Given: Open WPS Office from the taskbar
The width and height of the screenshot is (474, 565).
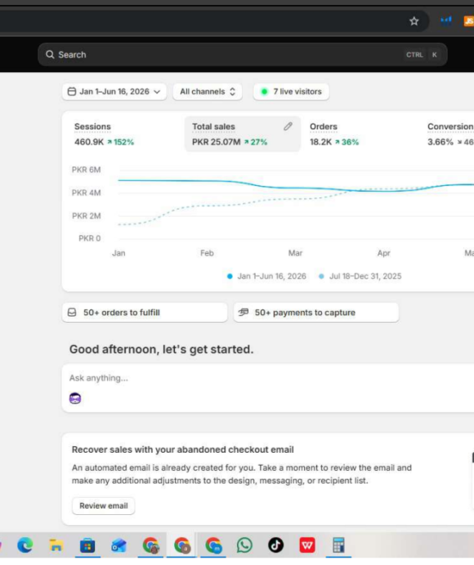Looking at the screenshot, I should click(x=307, y=545).
